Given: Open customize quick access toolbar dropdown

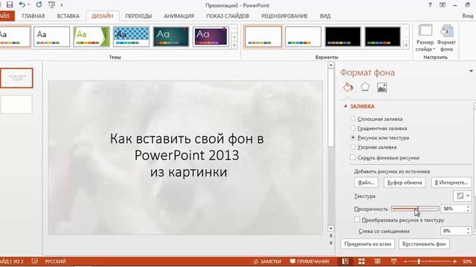Looking at the screenshot, I should [62, 5].
